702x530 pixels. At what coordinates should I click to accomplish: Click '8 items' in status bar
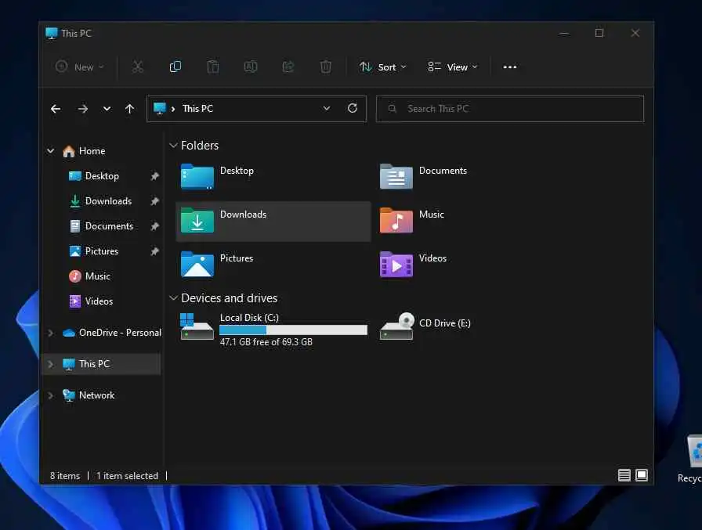pos(65,476)
